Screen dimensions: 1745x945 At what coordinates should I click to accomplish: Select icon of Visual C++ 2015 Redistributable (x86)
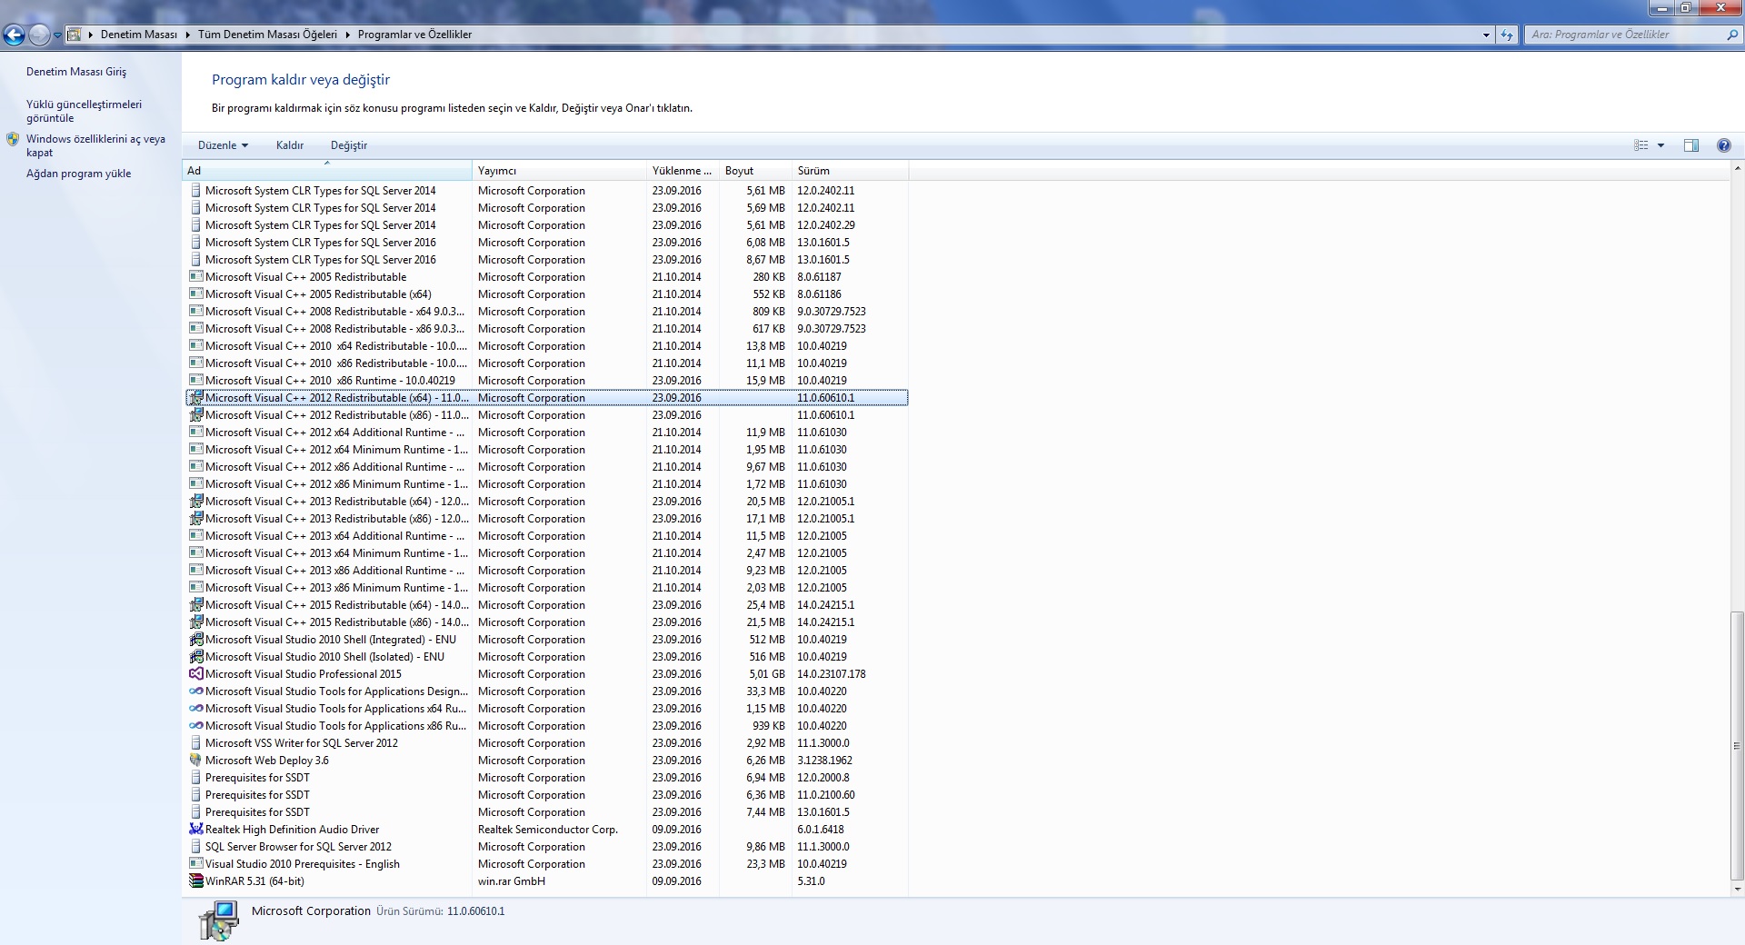(195, 622)
